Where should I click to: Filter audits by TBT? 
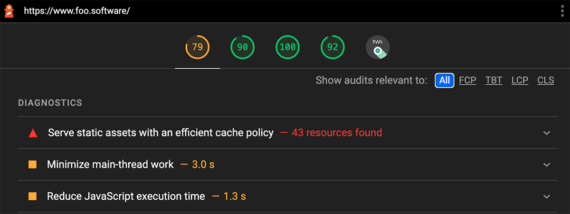(494, 80)
